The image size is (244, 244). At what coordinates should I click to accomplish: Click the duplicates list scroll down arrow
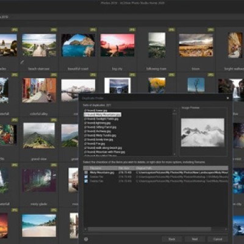(174, 154)
